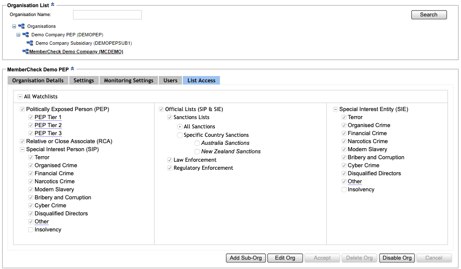Click the Add Sub-Org button
The image size is (461, 269).
[246, 258]
